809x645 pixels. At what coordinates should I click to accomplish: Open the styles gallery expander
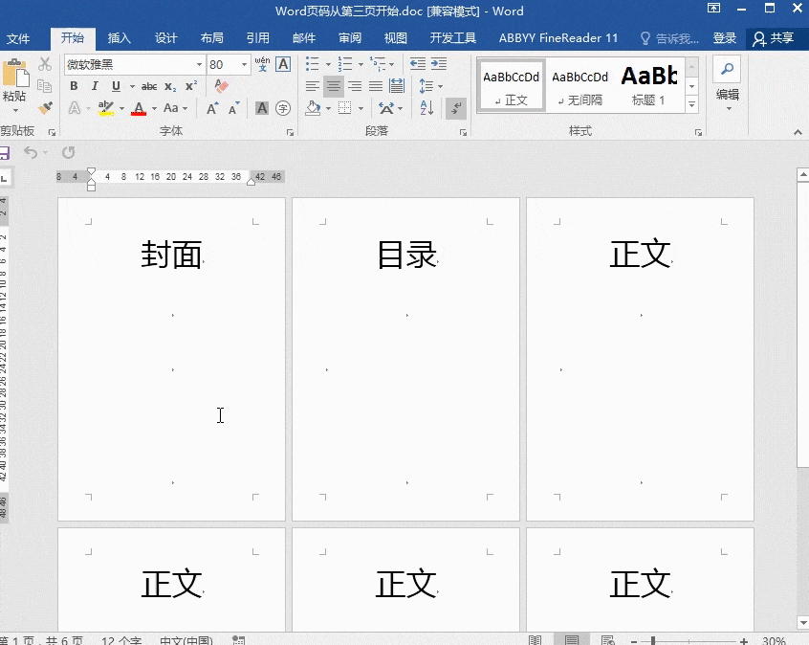click(x=691, y=105)
